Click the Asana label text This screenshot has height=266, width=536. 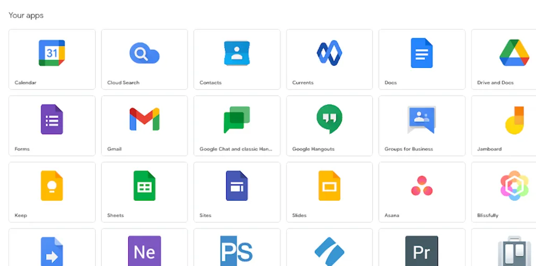[x=392, y=215]
